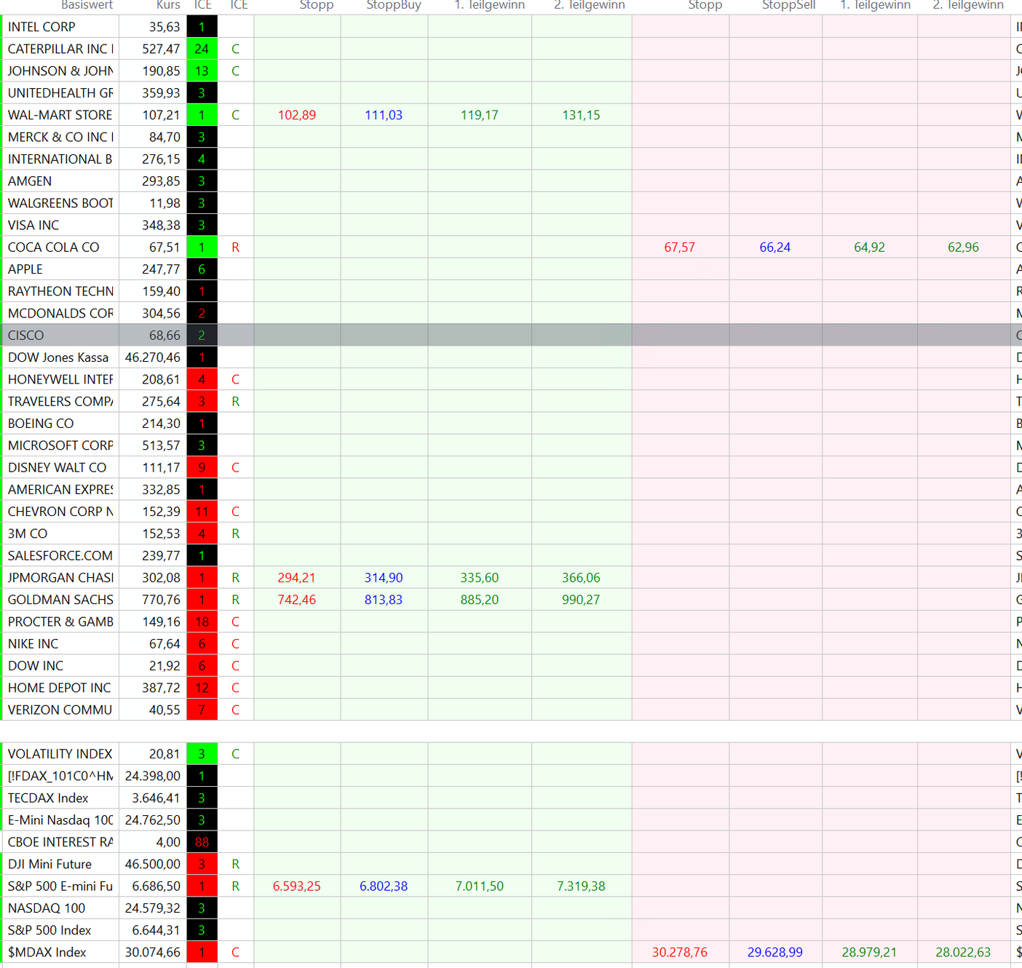Select Goldman Sachs StoppBuy value 813,83

[384, 600]
